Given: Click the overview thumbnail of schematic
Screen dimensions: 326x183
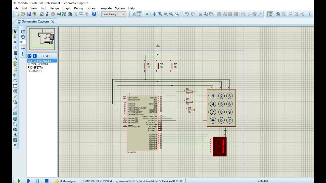Looking at the screenshot, I should click(x=42, y=39).
